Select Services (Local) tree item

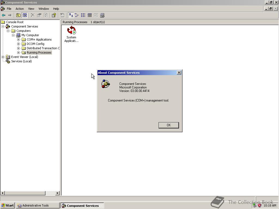[x=21, y=61]
